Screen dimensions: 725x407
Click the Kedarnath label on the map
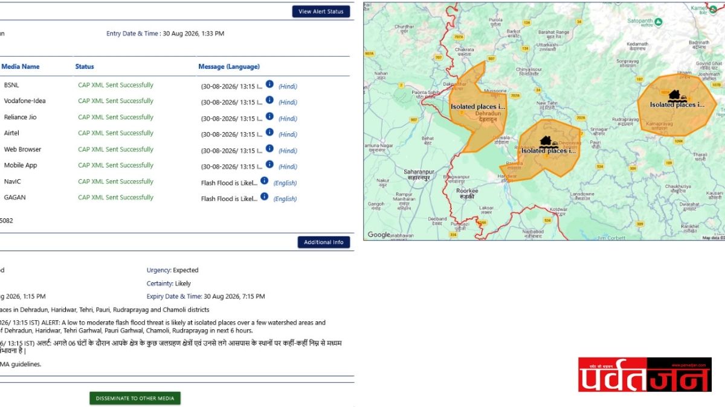point(637,46)
